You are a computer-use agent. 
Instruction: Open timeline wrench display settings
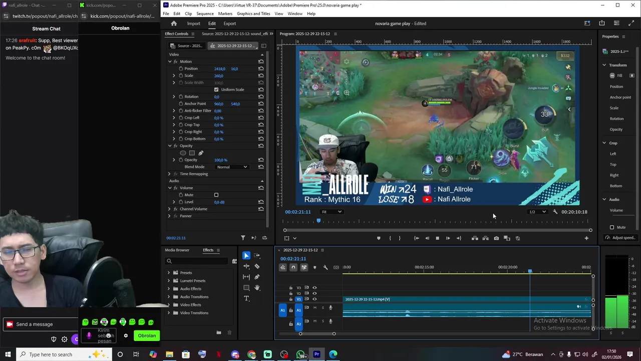(x=326, y=267)
